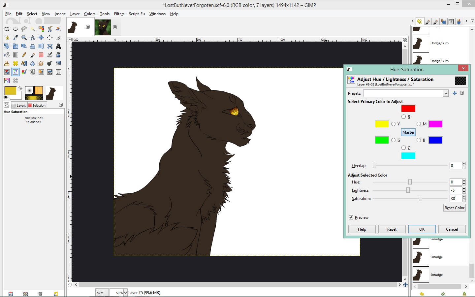This screenshot has width=475, height=297.
Task: Select the Smudge finger tool
Action: pos(41,63)
